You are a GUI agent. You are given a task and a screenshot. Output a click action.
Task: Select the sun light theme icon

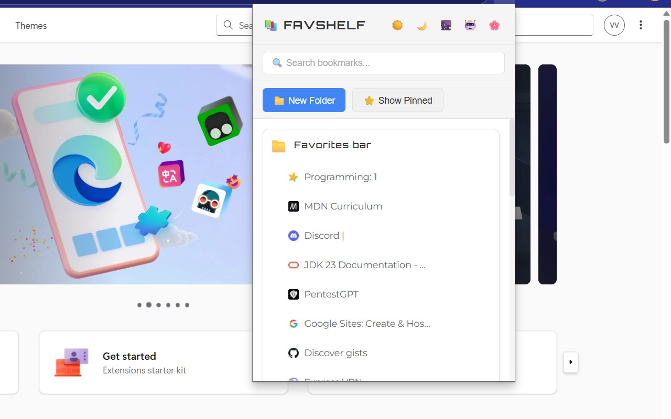click(x=397, y=25)
